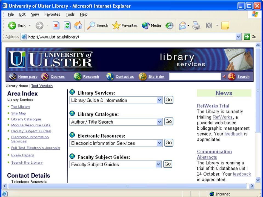
Task: Refresh the page with the green arrows icon
Action: (x=67, y=25)
